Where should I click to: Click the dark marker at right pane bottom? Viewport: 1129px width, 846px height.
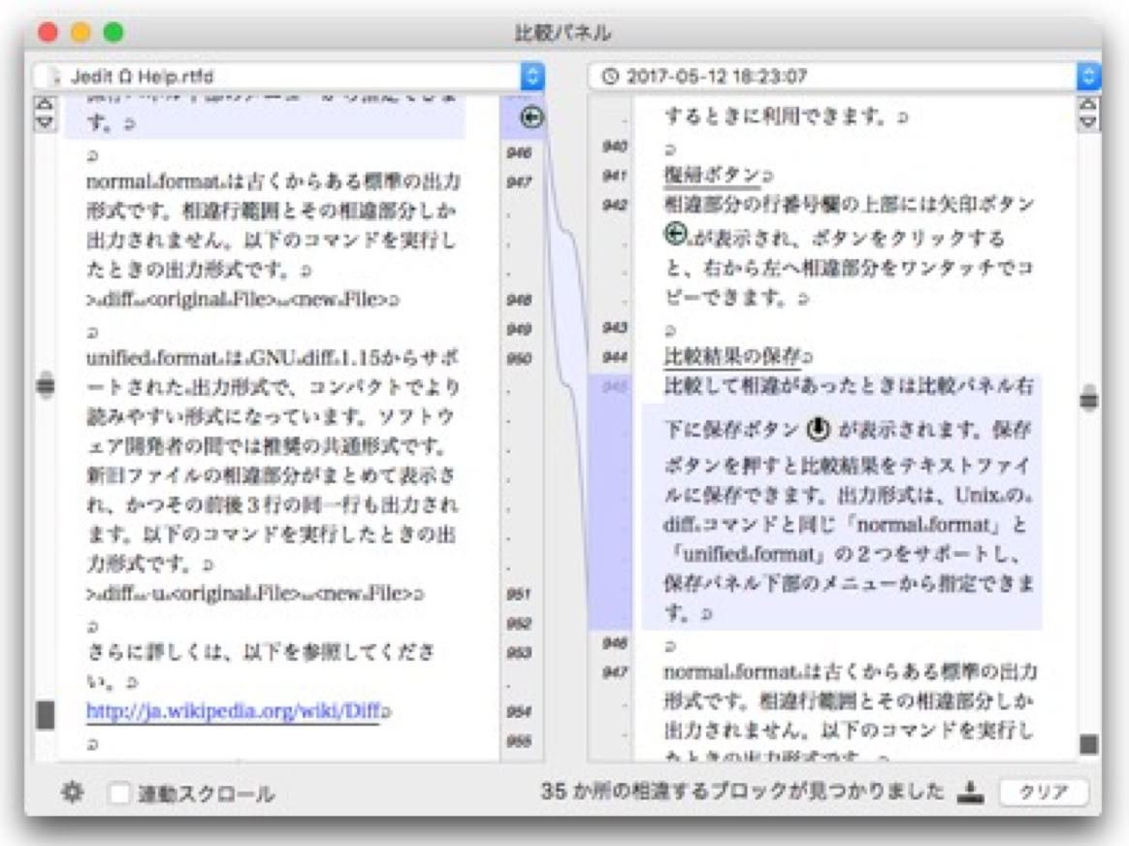tap(1088, 744)
